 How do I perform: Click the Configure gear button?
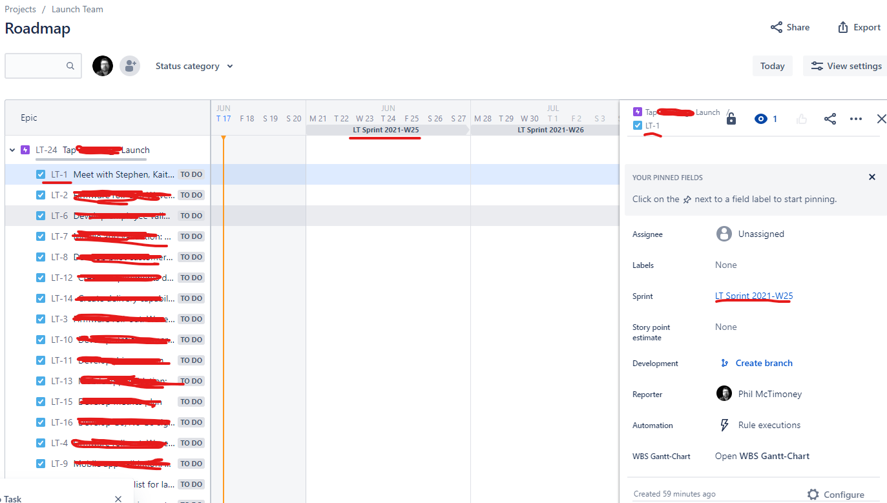point(836,495)
